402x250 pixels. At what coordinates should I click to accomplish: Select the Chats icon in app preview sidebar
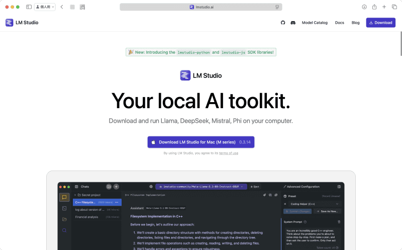click(x=64, y=197)
